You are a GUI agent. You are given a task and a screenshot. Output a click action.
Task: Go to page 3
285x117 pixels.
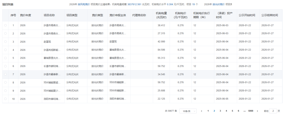pyautogui.click(x=220, y=111)
